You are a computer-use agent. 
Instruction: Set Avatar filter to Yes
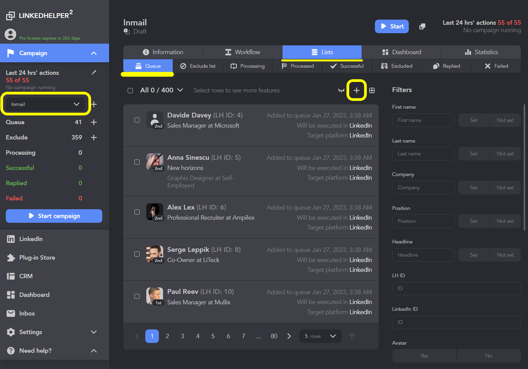(424, 356)
